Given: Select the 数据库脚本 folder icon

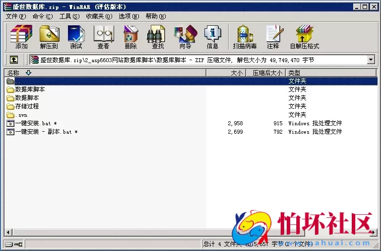Looking at the screenshot, I should pos(10,89).
